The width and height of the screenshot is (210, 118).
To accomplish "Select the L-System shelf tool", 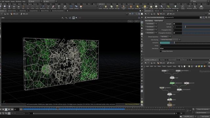I will point(71,7).
